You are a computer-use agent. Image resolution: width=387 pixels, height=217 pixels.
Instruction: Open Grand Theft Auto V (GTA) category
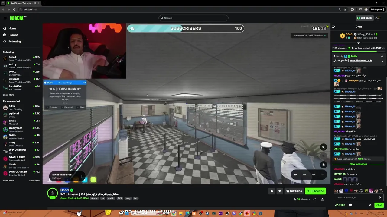[x=74, y=198]
